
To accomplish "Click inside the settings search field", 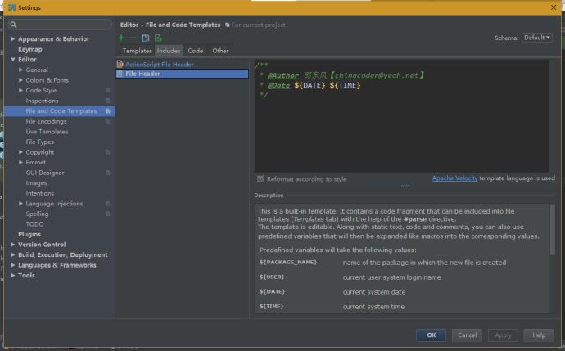I will pos(60,25).
